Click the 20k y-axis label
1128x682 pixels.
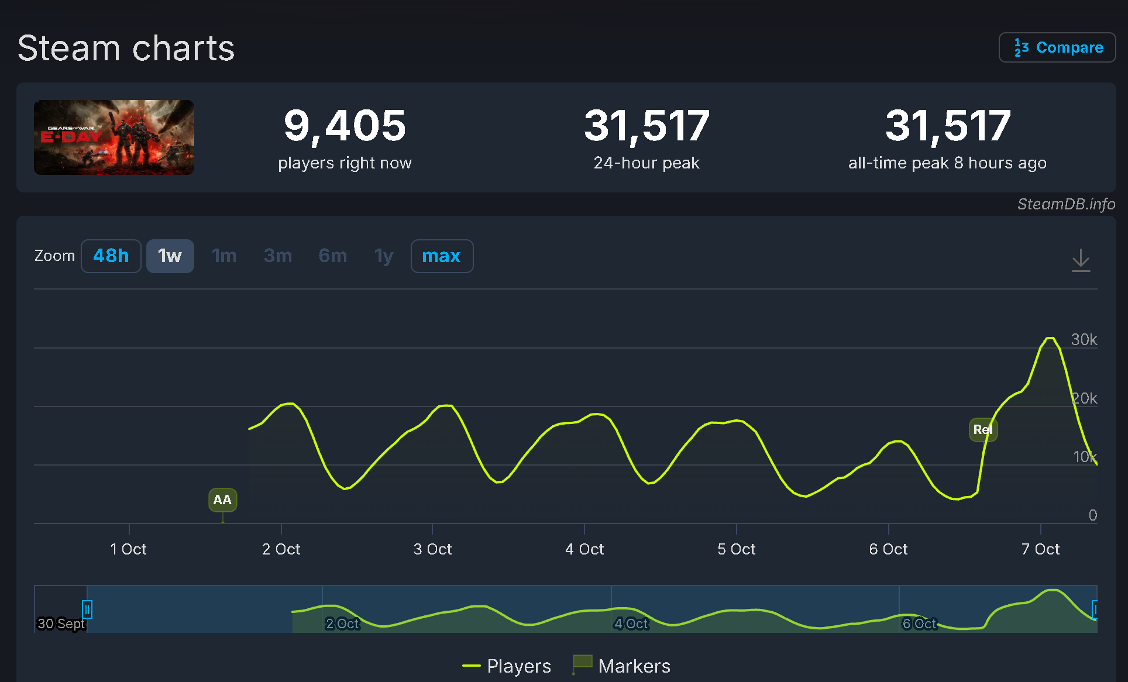1084,398
